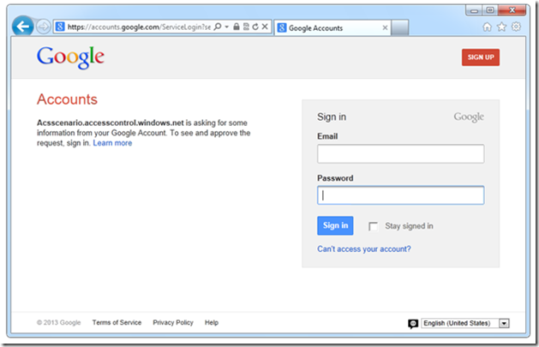Refresh the page with the reload icon

(255, 27)
